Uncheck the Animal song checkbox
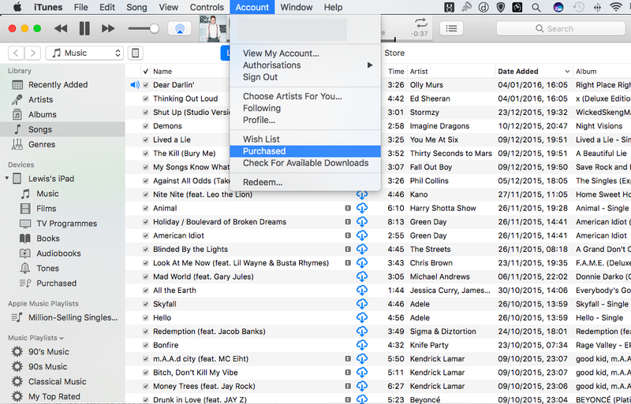 (146, 208)
